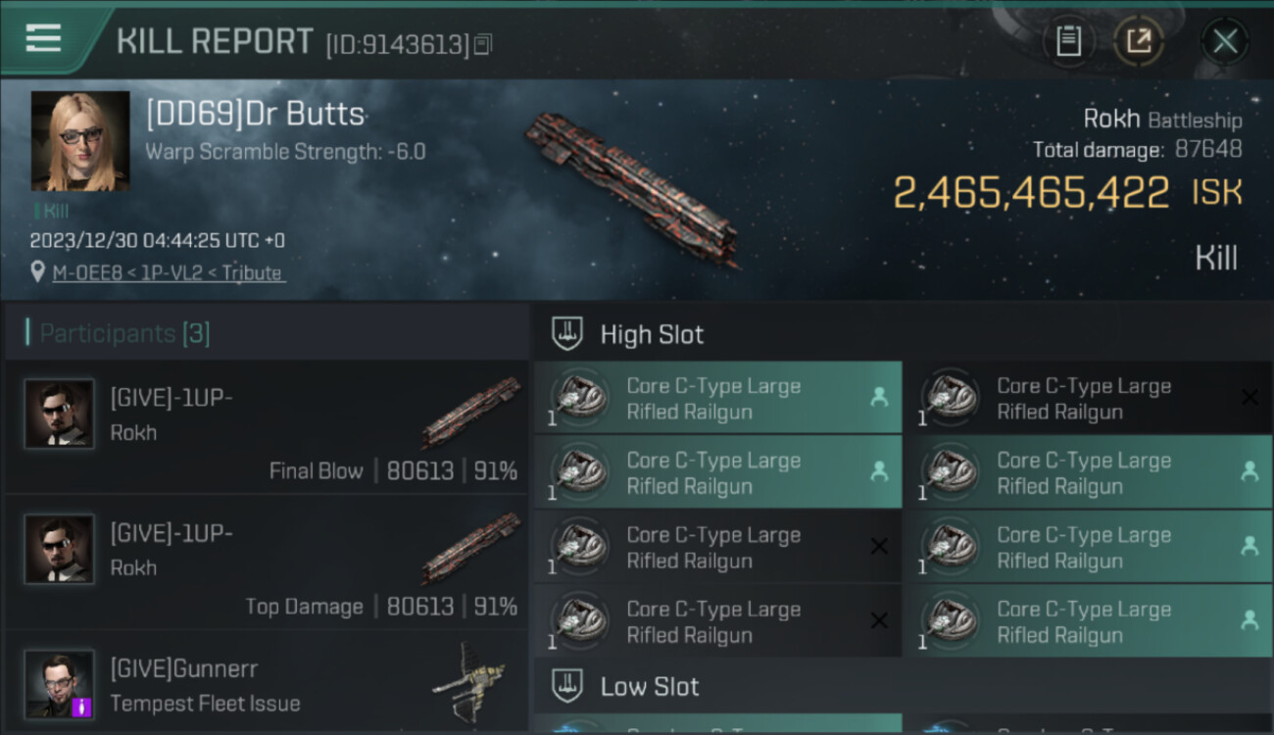The height and width of the screenshot is (735, 1274).
Task: Select the bottom-right Rifled Railgun item
Action: (1088, 621)
